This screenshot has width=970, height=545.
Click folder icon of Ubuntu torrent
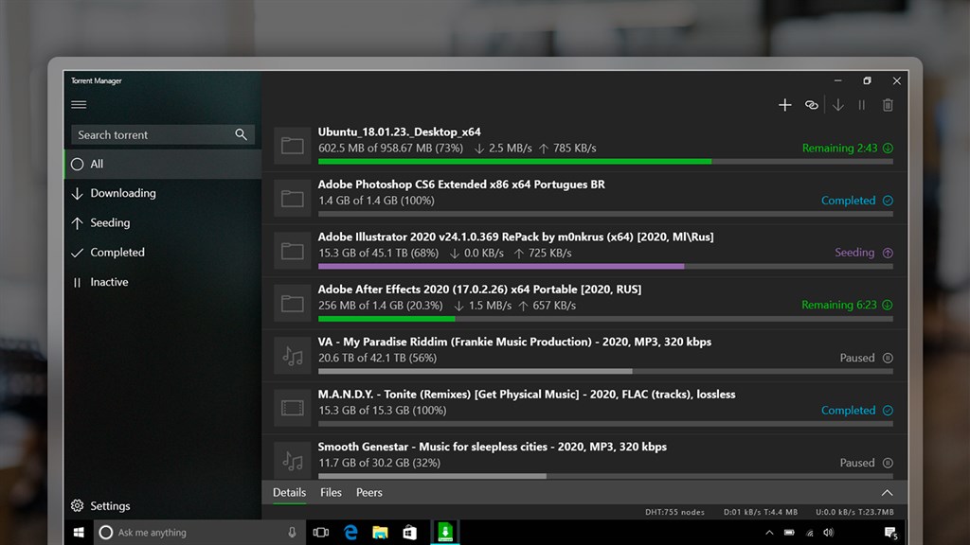pyautogui.click(x=292, y=146)
